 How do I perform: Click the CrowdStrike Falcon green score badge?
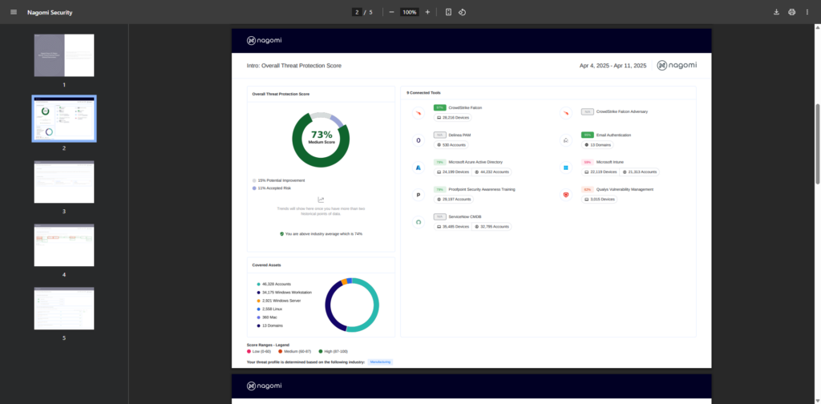pyautogui.click(x=440, y=107)
